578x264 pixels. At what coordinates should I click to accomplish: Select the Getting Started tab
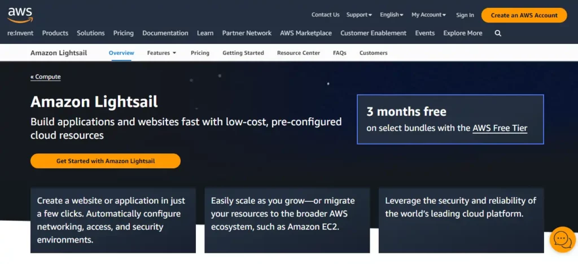click(x=243, y=53)
